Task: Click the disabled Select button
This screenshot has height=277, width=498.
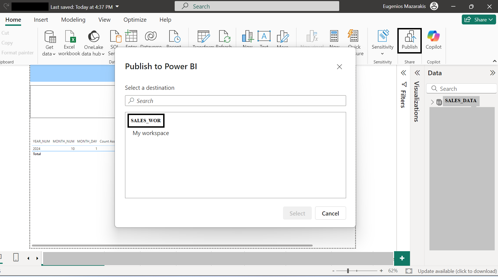Action: click(x=297, y=213)
